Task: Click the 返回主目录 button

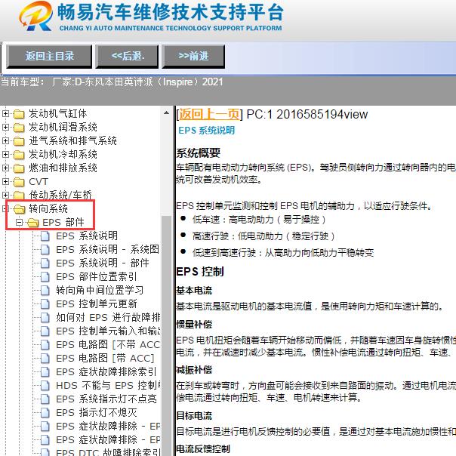Action: [x=49, y=57]
